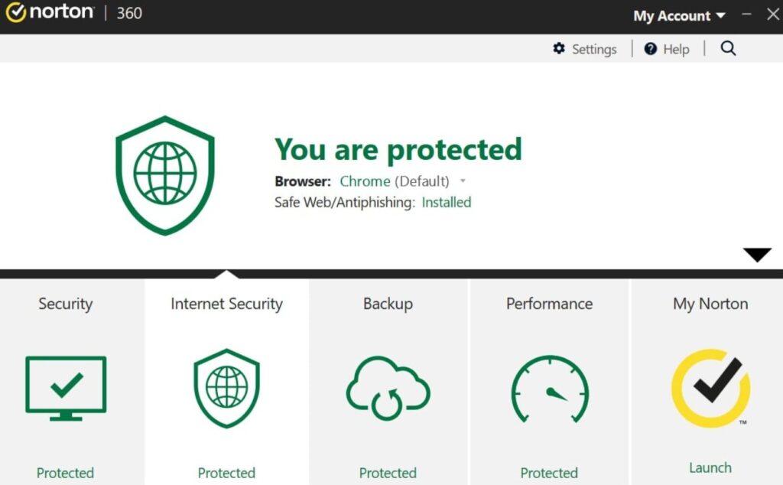
Task: Click the Chrome browser link
Action: (365, 181)
